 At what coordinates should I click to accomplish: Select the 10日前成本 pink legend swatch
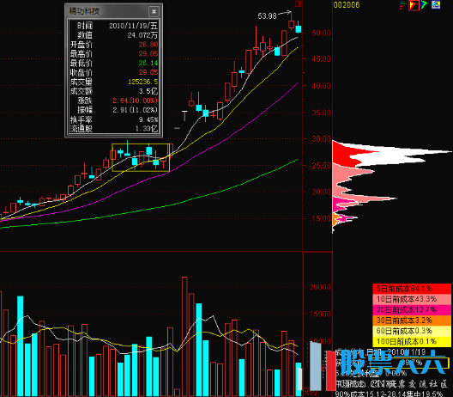point(412,299)
